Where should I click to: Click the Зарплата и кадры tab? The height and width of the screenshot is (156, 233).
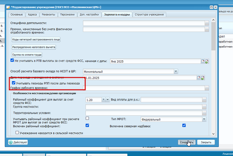(117, 15)
